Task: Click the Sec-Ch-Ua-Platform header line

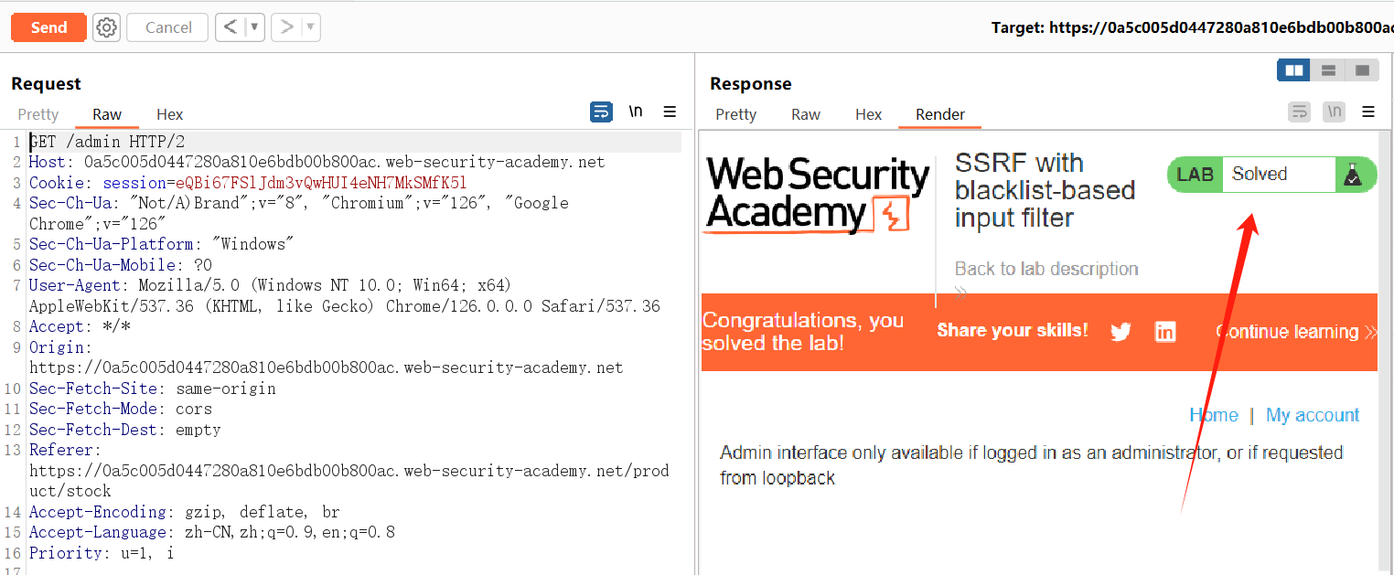Action: (161, 244)
